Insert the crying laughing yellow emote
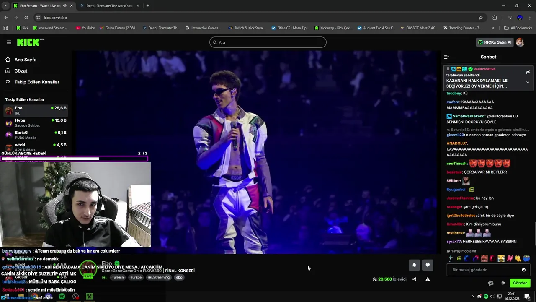The image size is (536, 302). point(501,258)
